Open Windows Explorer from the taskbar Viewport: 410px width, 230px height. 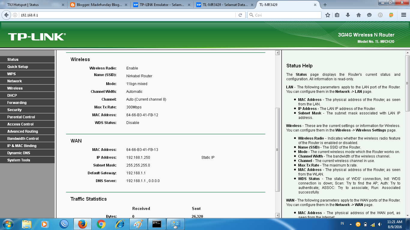[27, 224]
